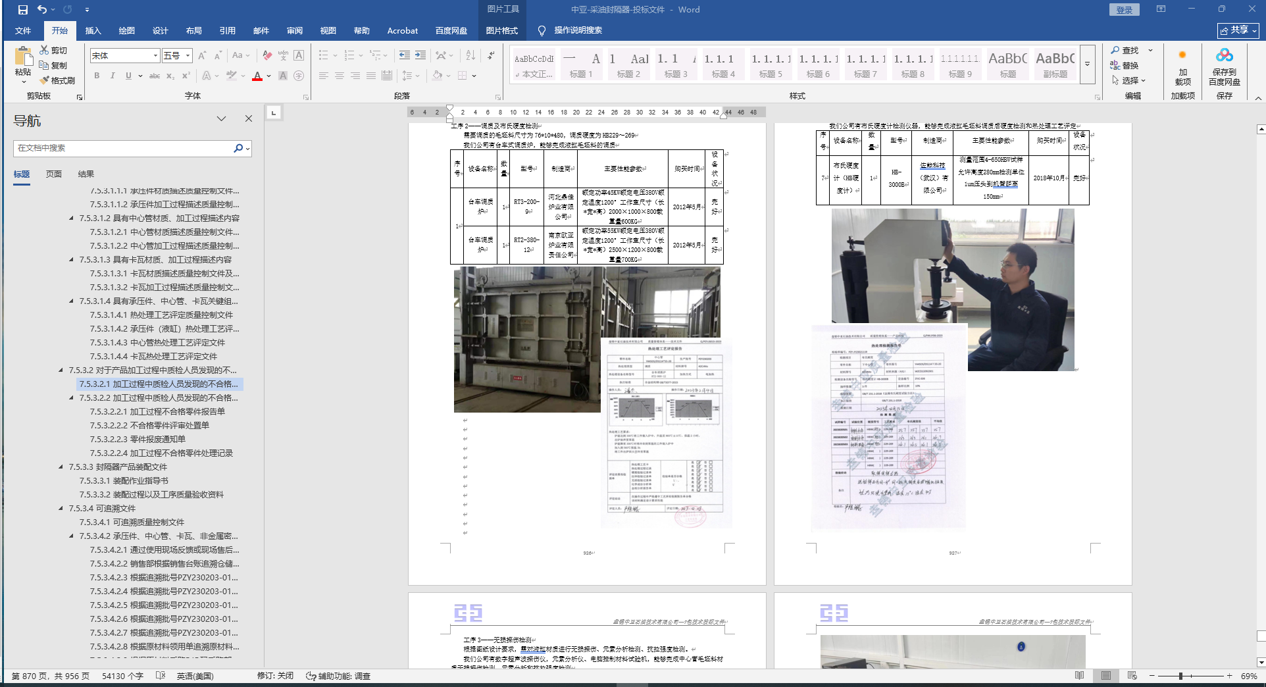Click the Save icon in quick access toolbar
The image size is (1266, 687).
(23, 10)
